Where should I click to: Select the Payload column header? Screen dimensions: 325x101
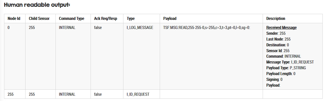click(x=170, y=19)
